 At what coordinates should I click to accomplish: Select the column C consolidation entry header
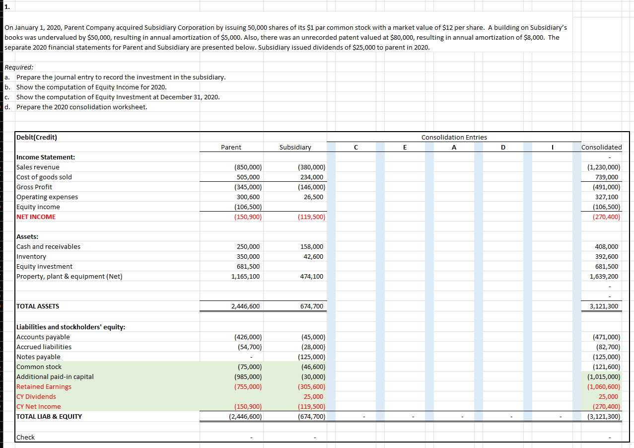[355, 147]
